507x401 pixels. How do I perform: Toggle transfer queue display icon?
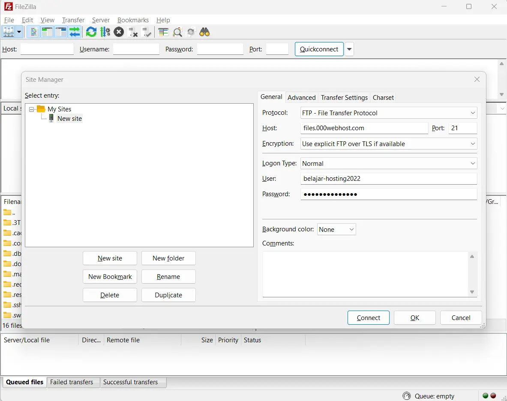pos(75,32)
